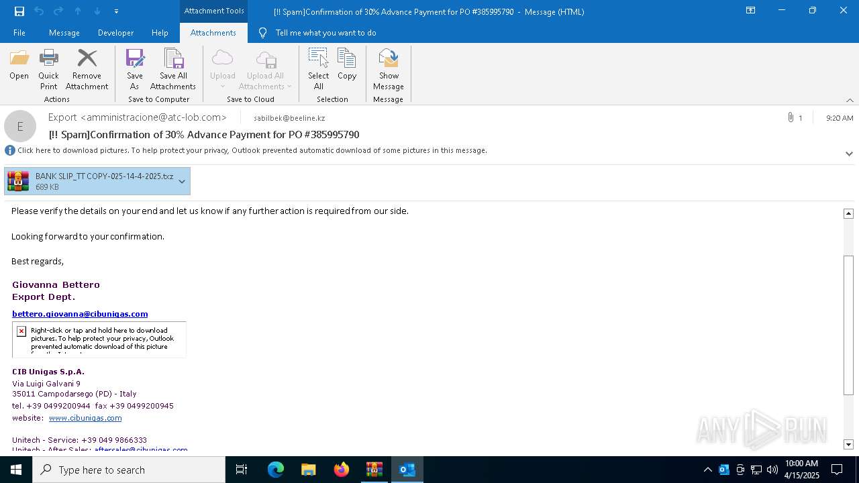Open bettero.giovanna@cibunigas.com email link

pyautogui.click(x=80, y=314)
